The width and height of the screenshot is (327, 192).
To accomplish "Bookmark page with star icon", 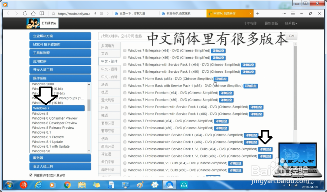I will tap(53, 13).
